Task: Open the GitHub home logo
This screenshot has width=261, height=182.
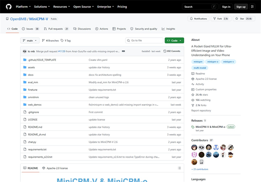Action: pyautogui.click(x=9, y=7)
